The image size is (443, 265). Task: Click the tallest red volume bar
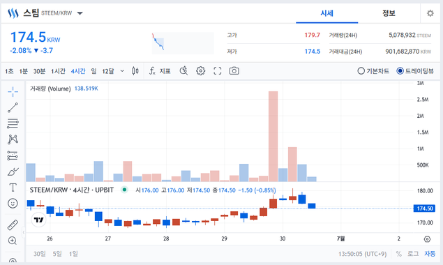[x=273, y=136]
